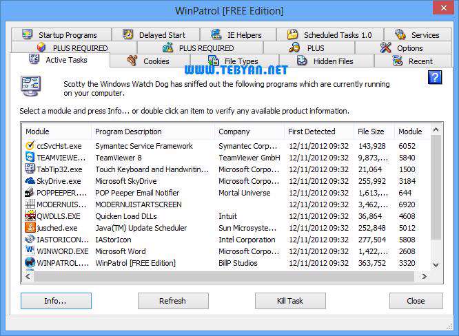Switch to Scheduled Tasks 1.0 tab
This screenshot has width=459, height=336.
(330, 34)
